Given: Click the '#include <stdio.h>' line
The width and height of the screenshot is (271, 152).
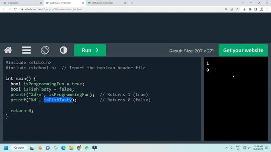Looking at the screenshot, I should pos(28,62).
